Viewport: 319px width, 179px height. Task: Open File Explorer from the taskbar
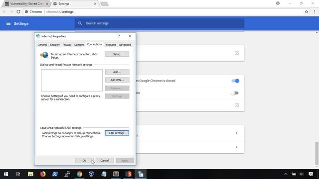30,174
